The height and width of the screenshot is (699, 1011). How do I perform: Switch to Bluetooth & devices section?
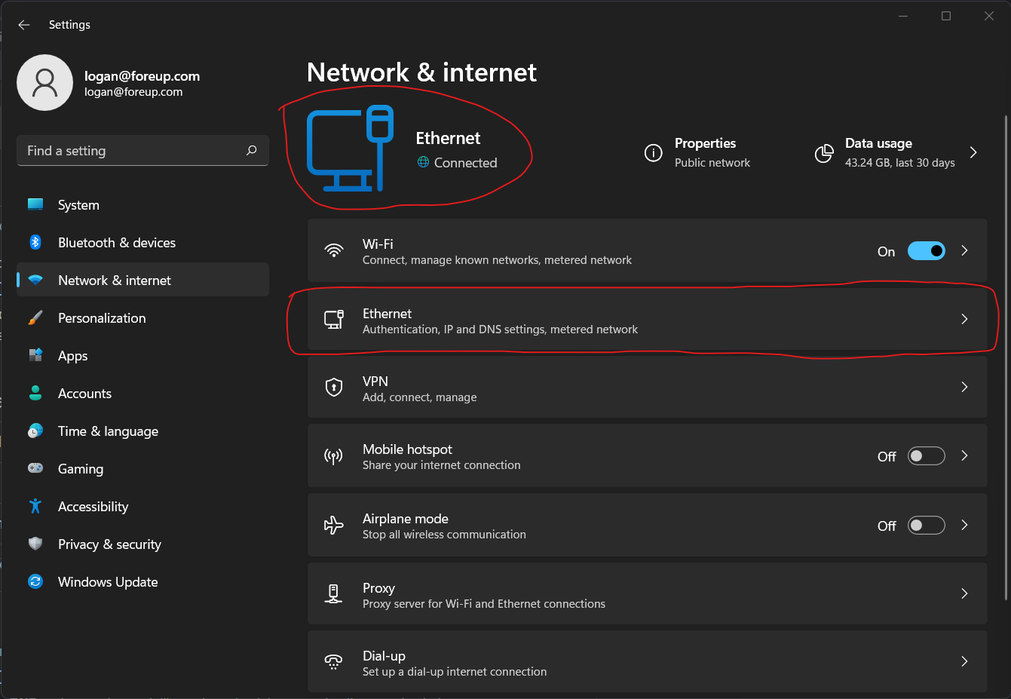tap(117, 242)
